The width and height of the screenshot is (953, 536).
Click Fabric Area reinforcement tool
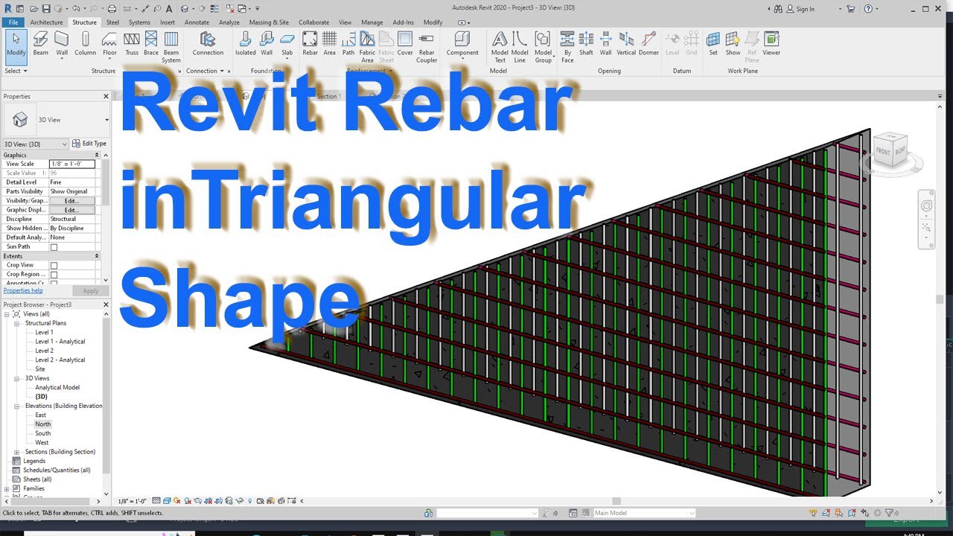tap(367, 47)
